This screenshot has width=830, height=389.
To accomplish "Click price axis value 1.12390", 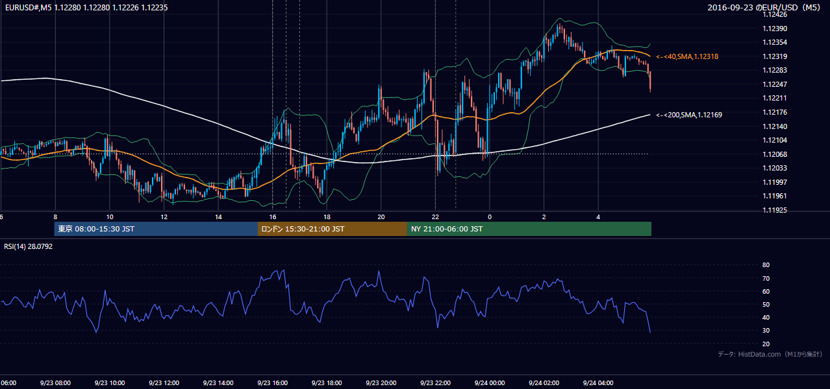I will (775, 29).
